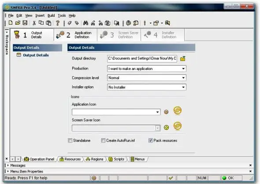Click the preview magnifier toolbar icon
Screen dimensions: 260x184
167,23
